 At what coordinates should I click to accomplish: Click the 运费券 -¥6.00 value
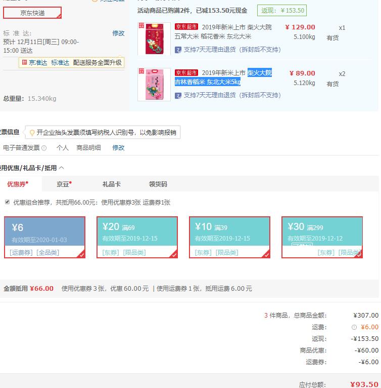tap(369, 362)
